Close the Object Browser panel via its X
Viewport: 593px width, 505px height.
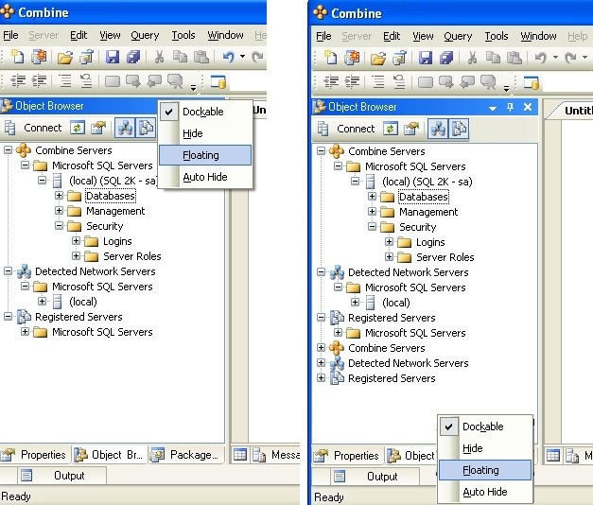(x=528, y=107)
